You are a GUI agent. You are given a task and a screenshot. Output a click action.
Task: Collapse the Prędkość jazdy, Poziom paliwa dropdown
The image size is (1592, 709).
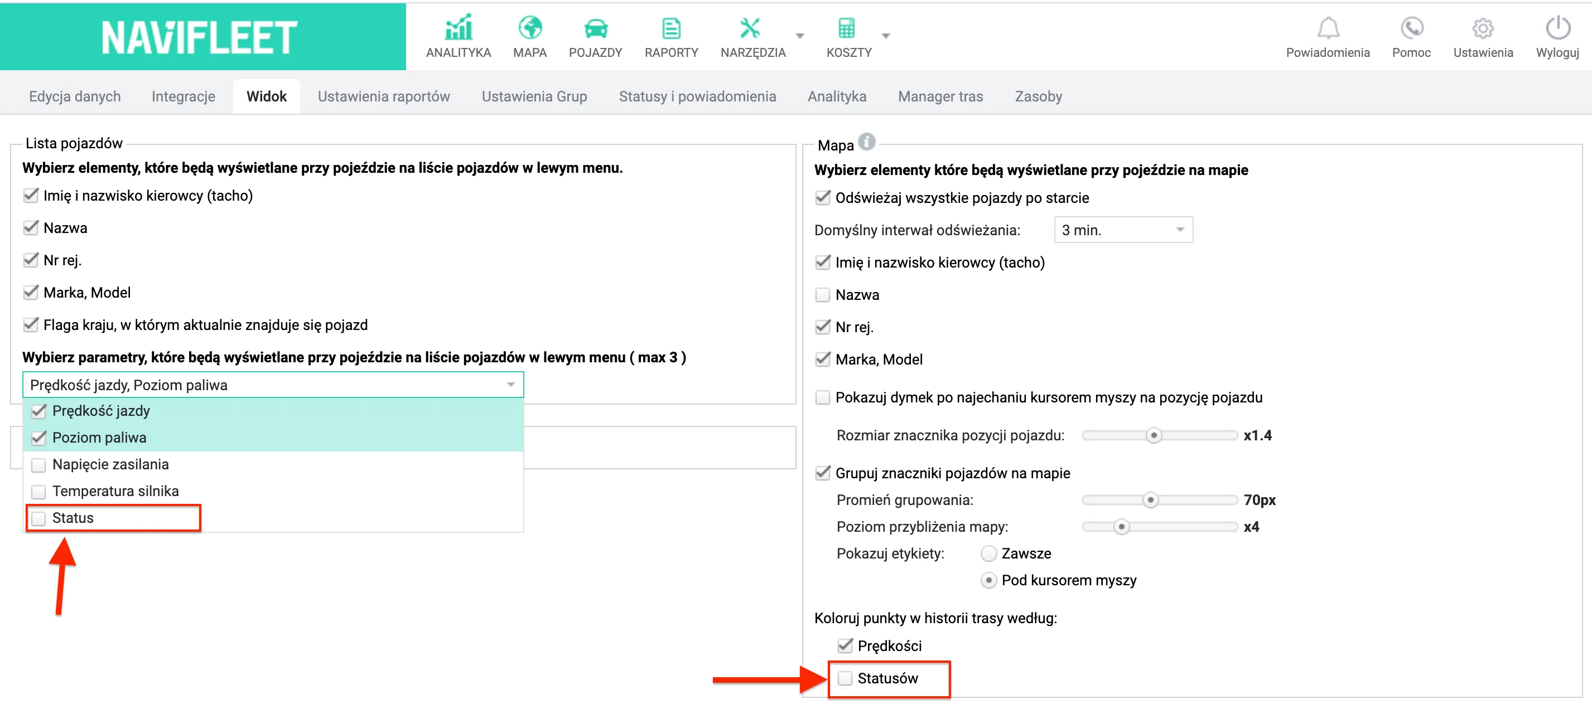273,385
